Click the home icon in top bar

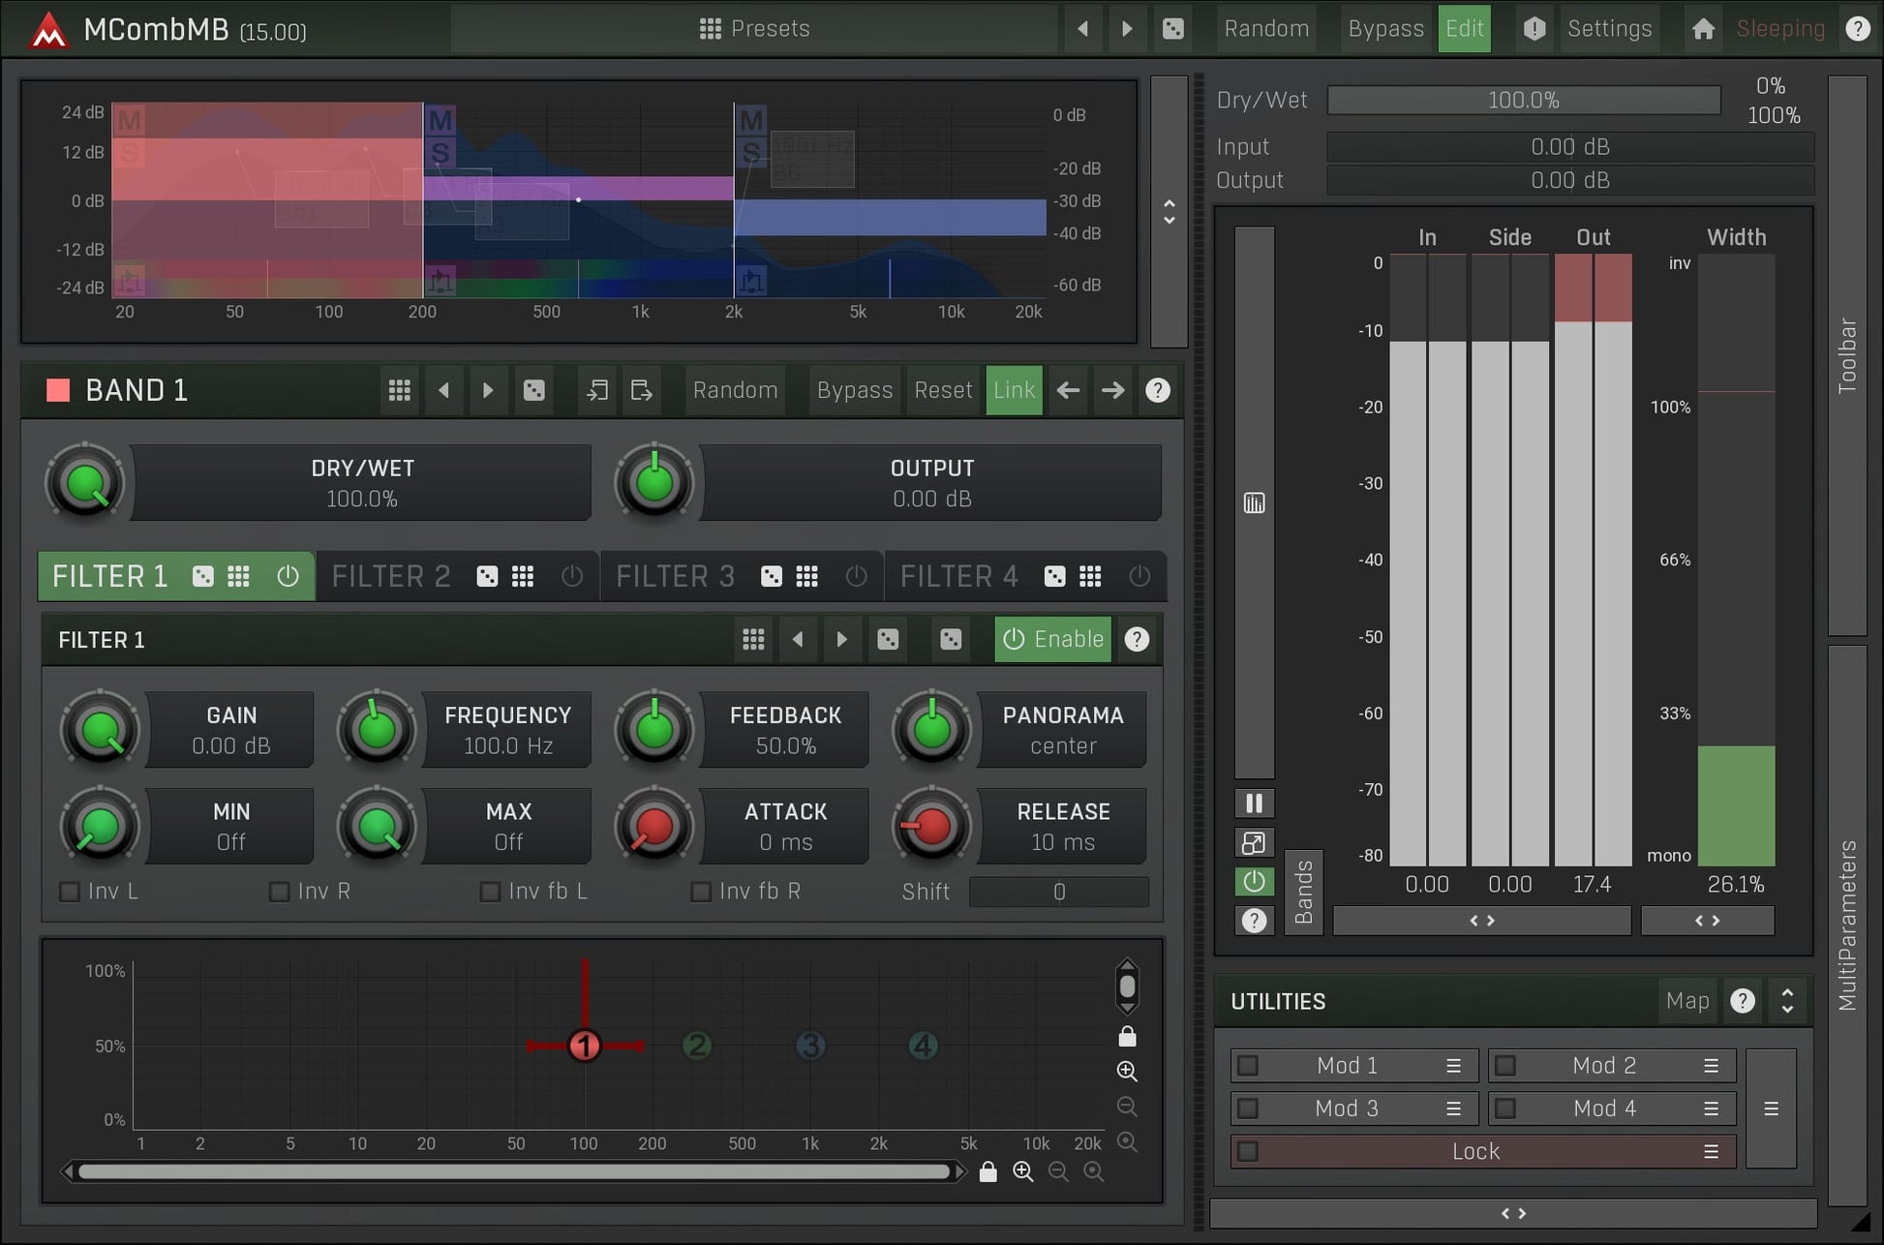[1703, 29]
